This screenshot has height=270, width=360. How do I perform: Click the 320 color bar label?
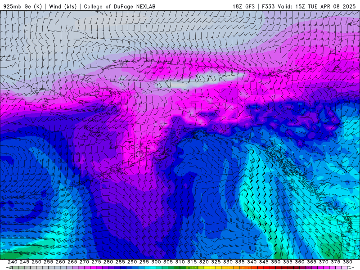pos(204,262)
